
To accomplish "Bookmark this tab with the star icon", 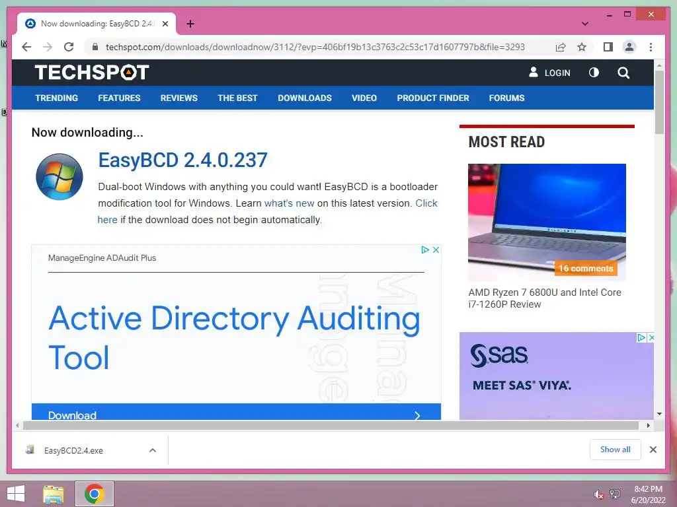I will click(582, 47).
